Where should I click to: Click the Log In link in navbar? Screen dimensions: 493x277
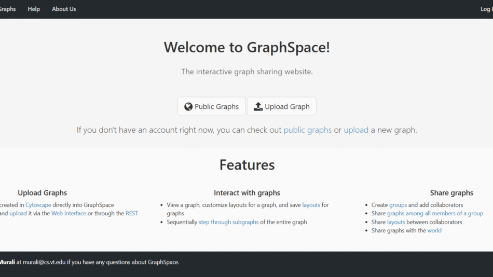487,9
